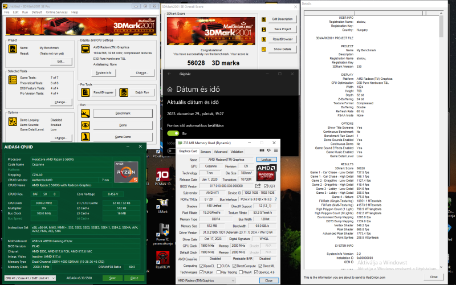Image resolution: width=456 pixels, height=285 pixels.
Task: Toggle the OpenCL checkbox
Action: point(202,266)
